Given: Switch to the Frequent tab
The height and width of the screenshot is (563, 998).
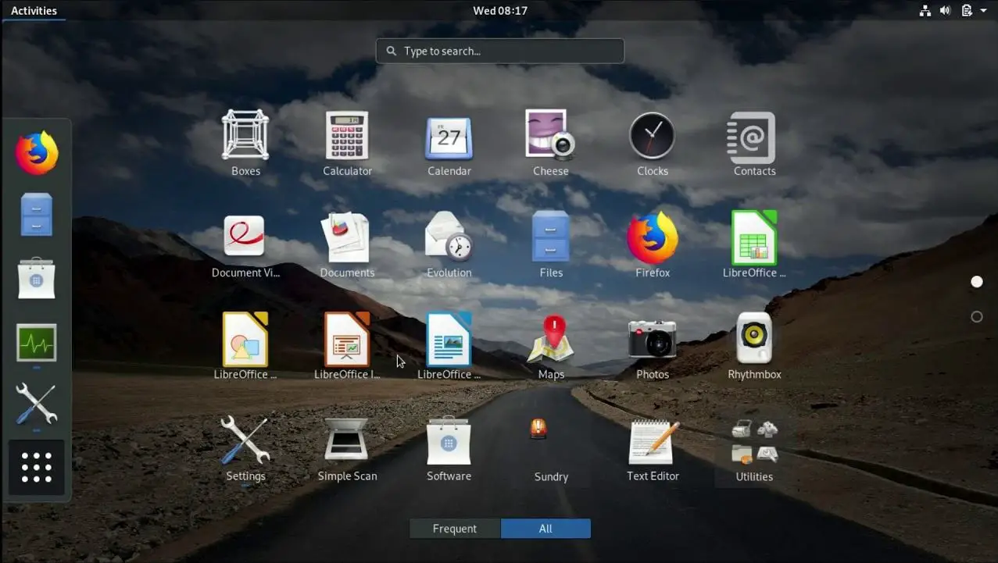Looking at the screenshot, I should click(455, 529).
